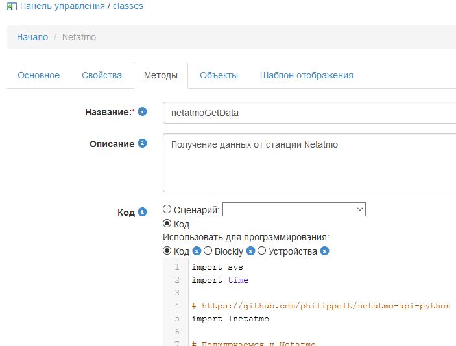
Task: Click the github URL comment on line 4
Action: (x=321, y=306)
